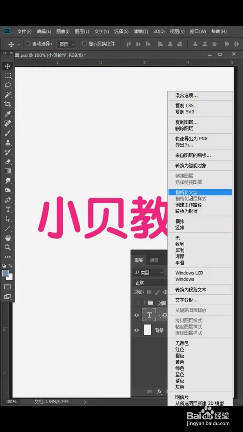Expand status bar info arrow
The image size is (243, 432).
[x=85, y=402]
